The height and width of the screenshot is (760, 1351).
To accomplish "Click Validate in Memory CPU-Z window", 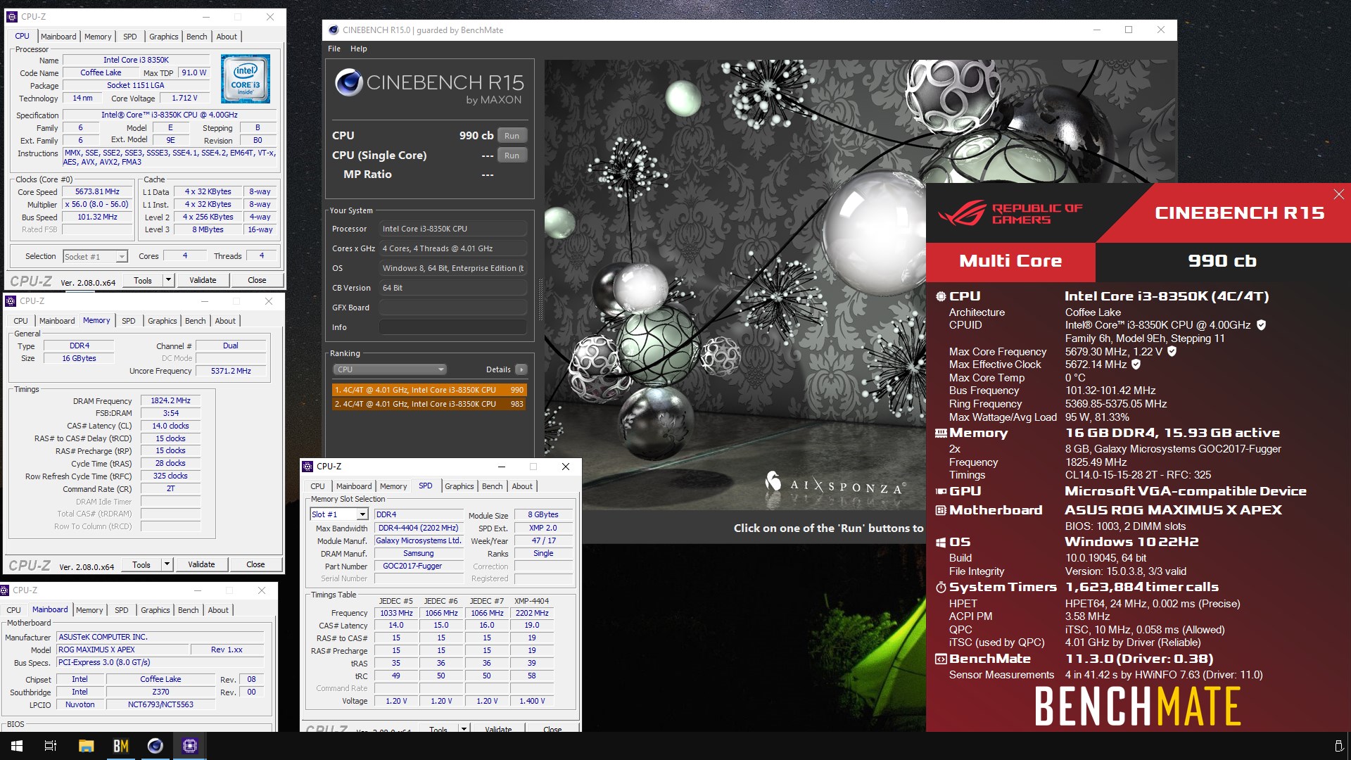I will click(201, 564).
